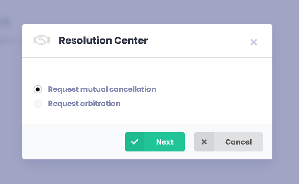Image resolution: width=299 pixels, height=184 pixels.
Task: Click the Resolution Center title text
Action: (103, 40)
